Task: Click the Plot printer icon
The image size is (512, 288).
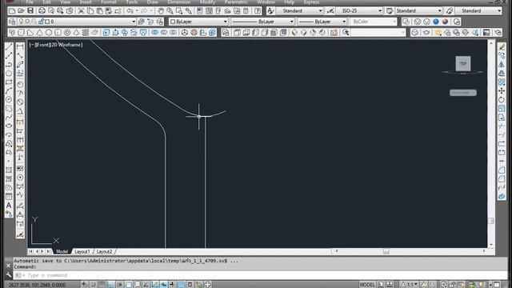Action: point(42,10)
